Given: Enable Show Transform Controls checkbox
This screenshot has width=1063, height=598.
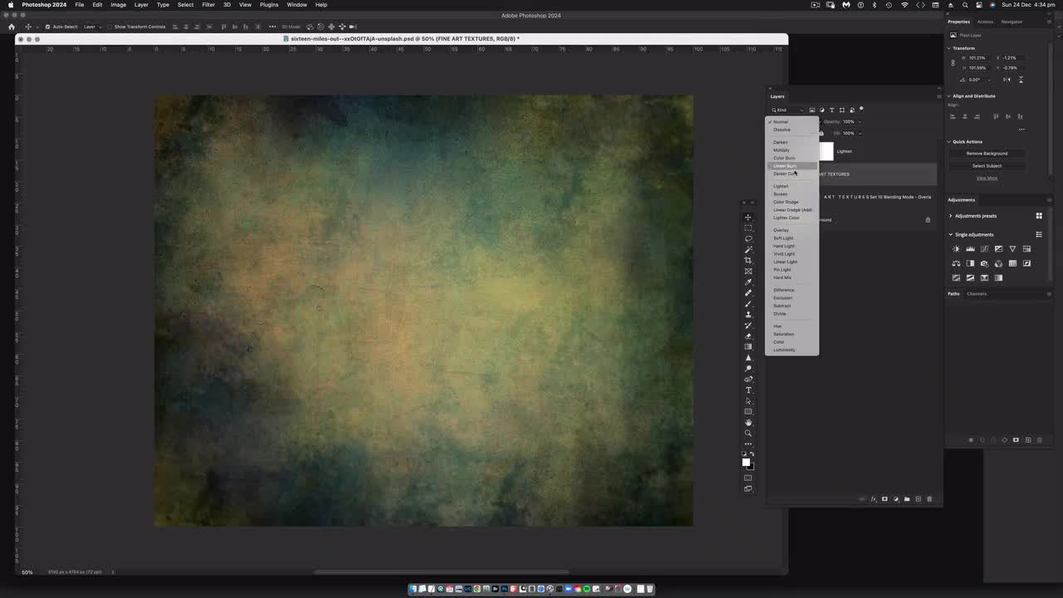Looking at the screenshot, I should pos(110,27).
